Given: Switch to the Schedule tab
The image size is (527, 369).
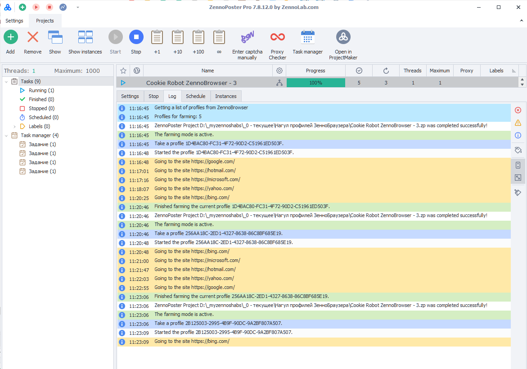Looking at the screenshot, I should pos(195,96).
